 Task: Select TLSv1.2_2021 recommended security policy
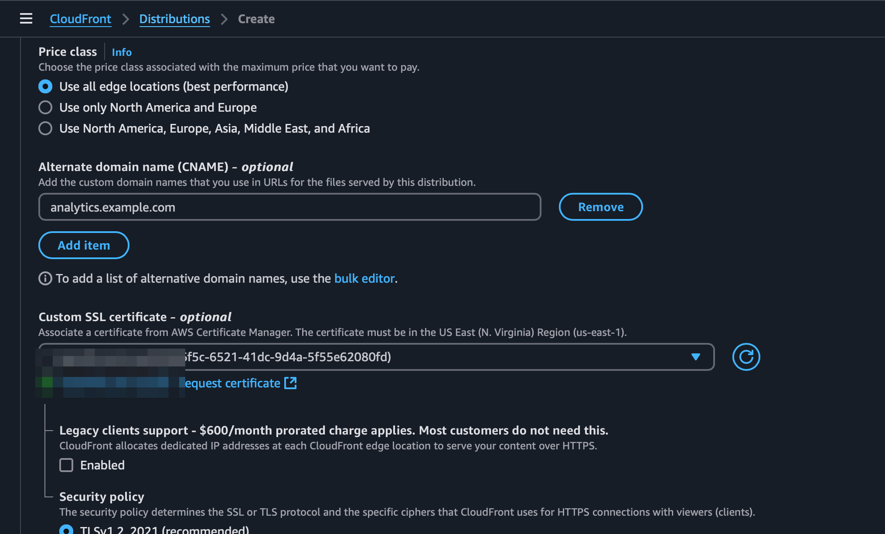66,529
